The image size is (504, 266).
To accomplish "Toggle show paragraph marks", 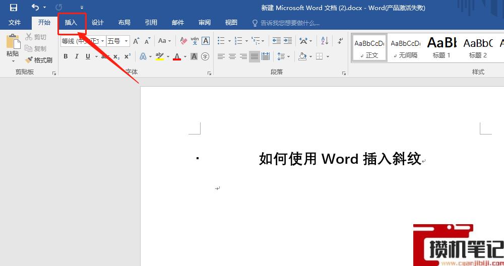I will tap(340, 41).
